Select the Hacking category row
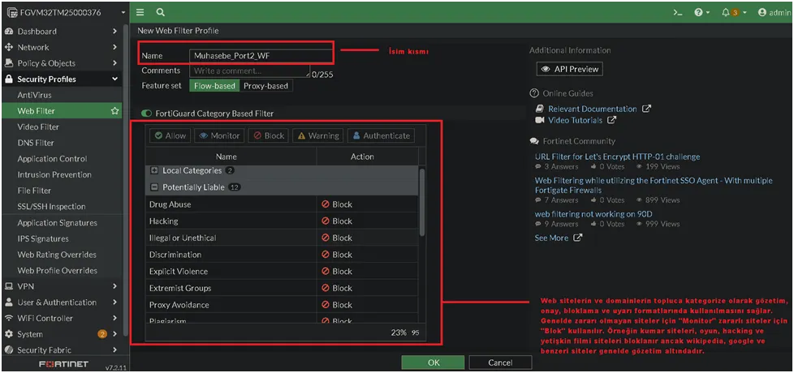 point(282,221)
